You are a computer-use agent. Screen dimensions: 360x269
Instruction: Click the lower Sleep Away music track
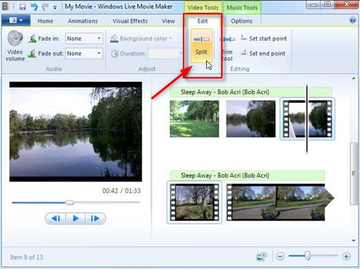[247, 176]
